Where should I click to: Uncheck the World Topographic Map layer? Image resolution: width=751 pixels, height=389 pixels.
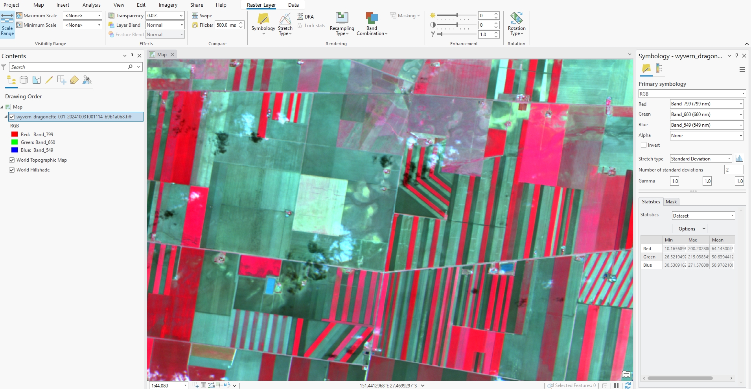[12, 160]
